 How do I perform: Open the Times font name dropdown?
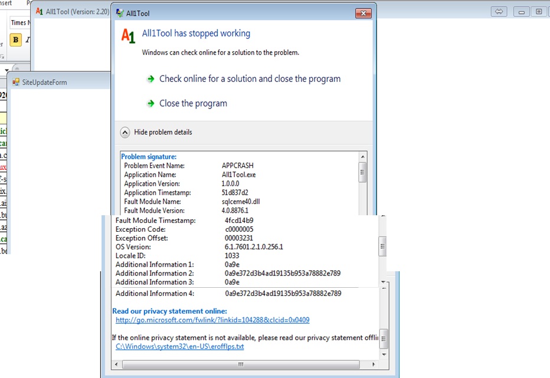(20, 23)
